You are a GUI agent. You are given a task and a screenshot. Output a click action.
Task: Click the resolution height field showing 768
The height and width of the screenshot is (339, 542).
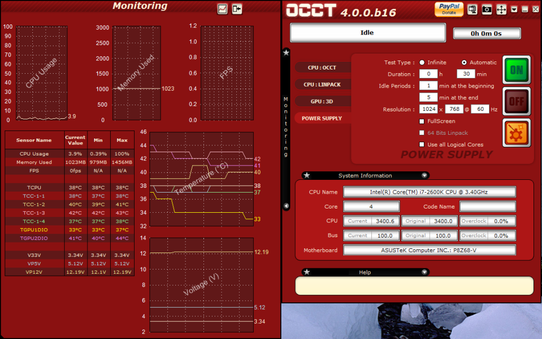tap(454, 109)
